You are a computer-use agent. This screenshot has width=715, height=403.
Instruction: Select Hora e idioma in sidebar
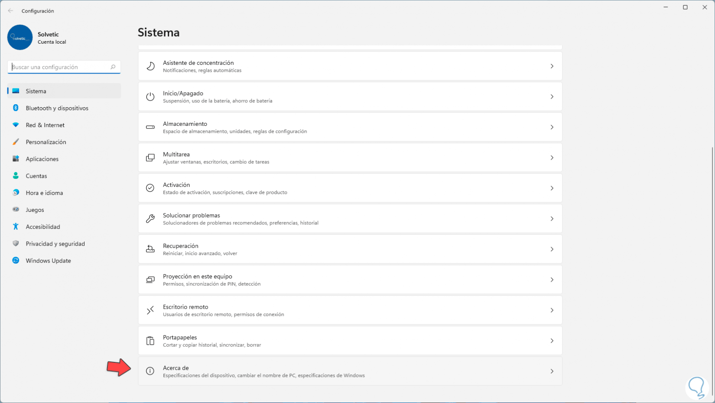pos(44,193)
